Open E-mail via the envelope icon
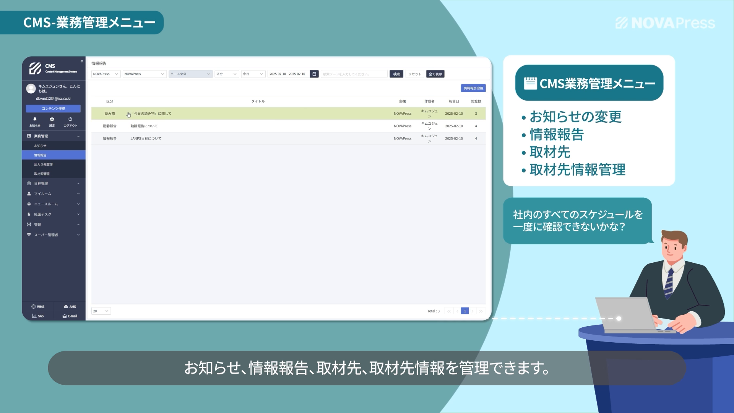The height and width of the screenshot is (413, 734). pos(65,316)
